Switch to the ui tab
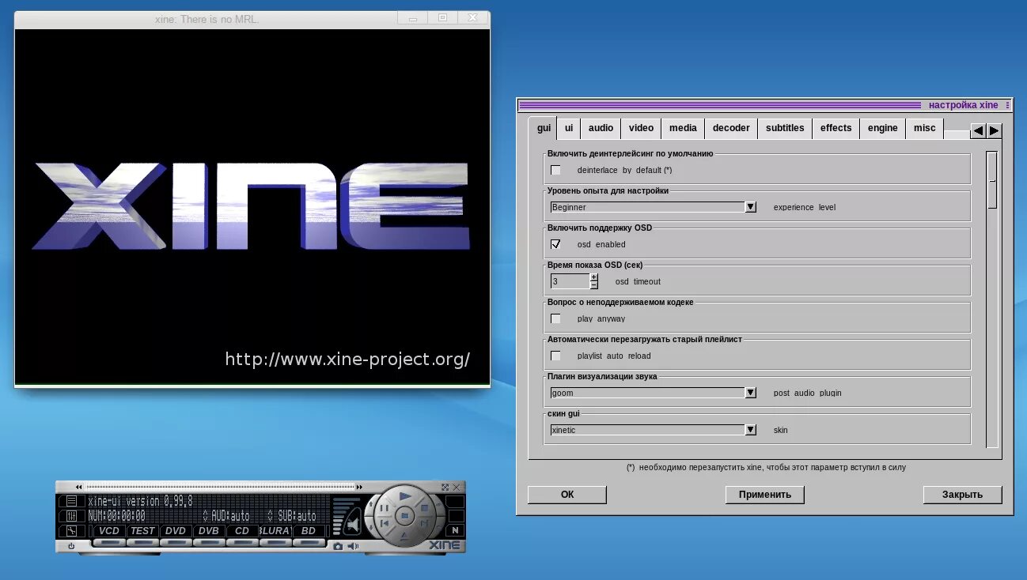 tap(569, 128)
